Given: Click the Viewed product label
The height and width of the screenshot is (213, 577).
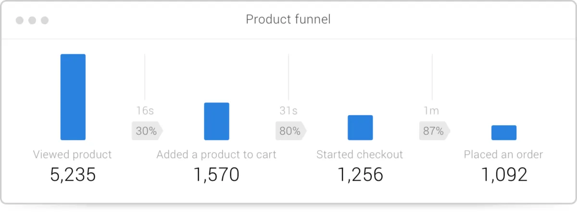Looking at the screenshot, I should 72,154.
